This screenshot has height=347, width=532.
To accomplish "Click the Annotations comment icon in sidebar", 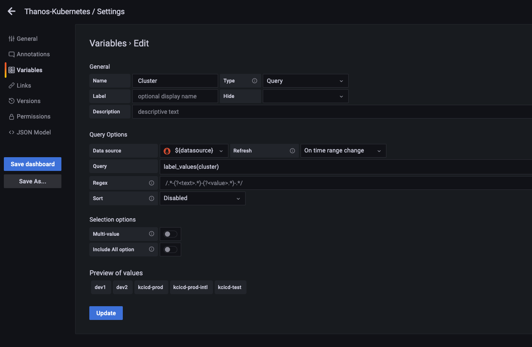I will (12, 55).
